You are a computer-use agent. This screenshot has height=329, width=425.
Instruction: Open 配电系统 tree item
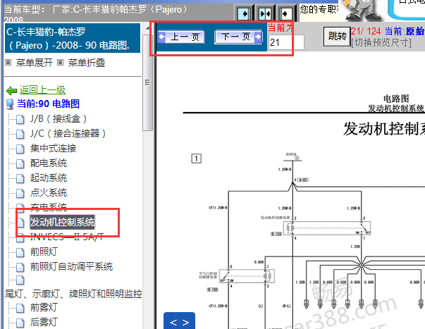tap(49, 163)
